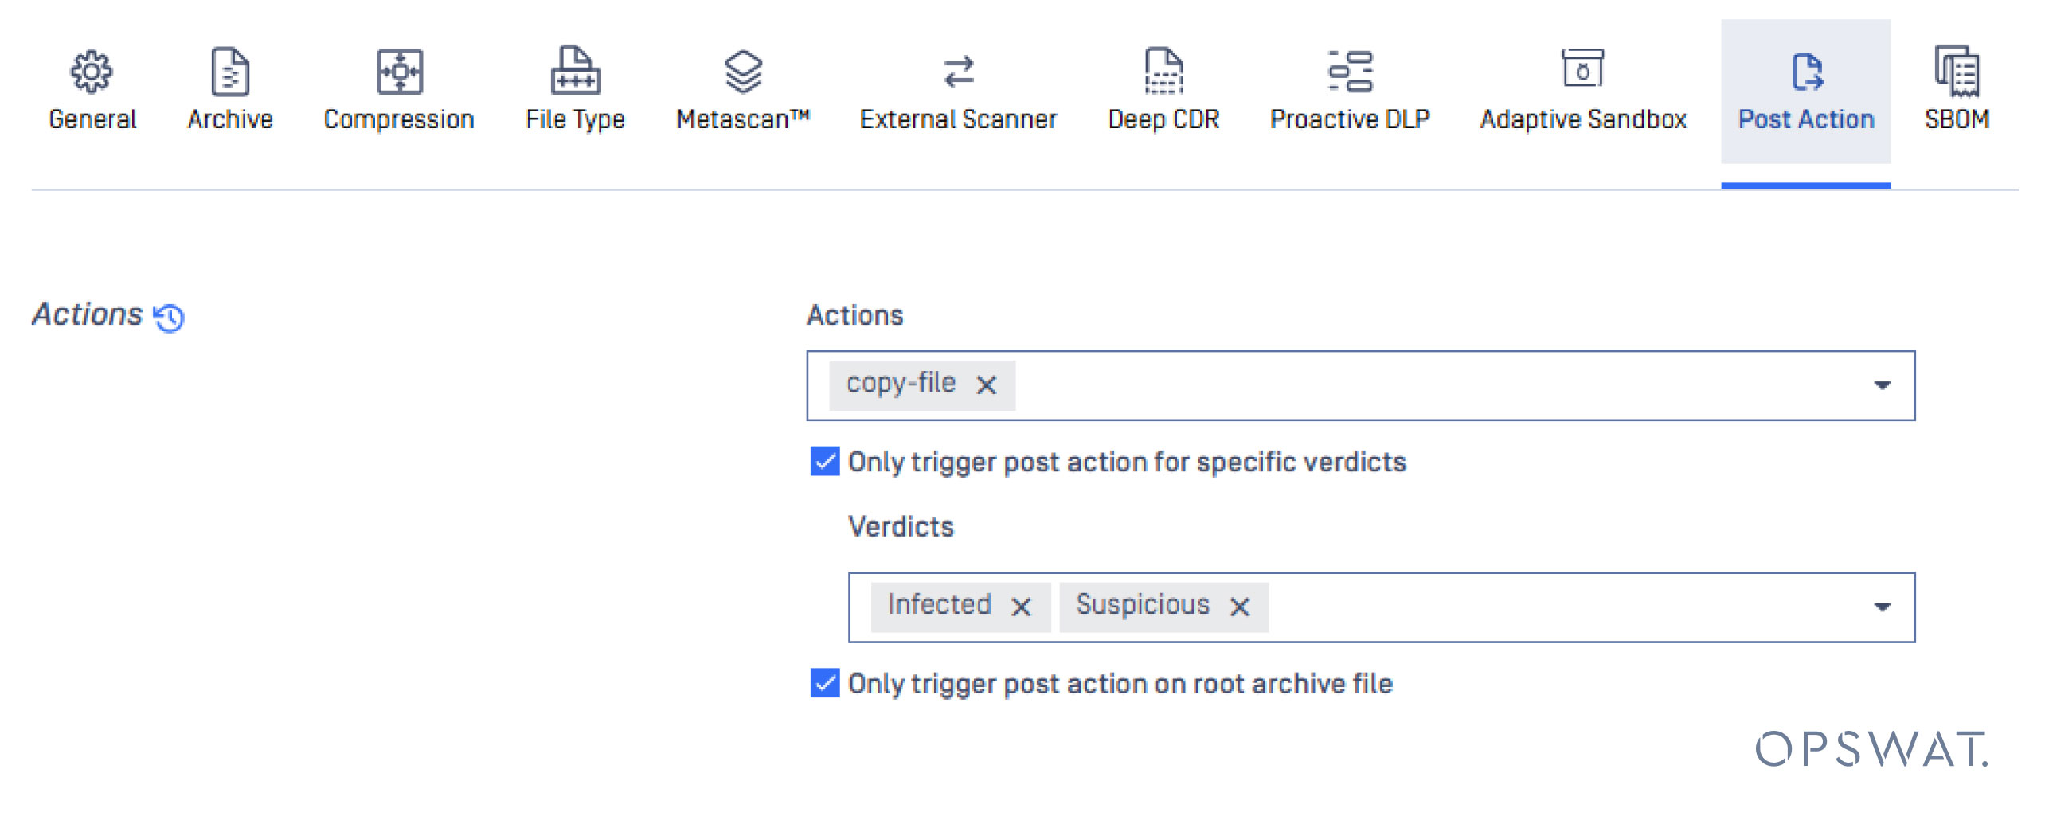
Task: Open File Type settings via its icon
Action: tap(574, 70)
